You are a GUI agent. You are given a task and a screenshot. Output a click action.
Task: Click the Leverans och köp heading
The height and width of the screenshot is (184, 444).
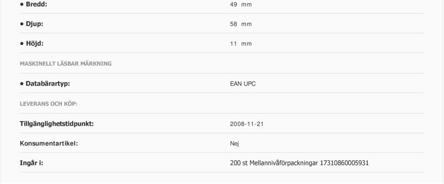point(49,104)
